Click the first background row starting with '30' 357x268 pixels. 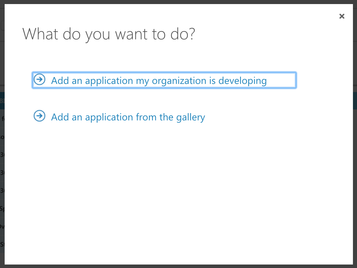[x=2, y=155]
